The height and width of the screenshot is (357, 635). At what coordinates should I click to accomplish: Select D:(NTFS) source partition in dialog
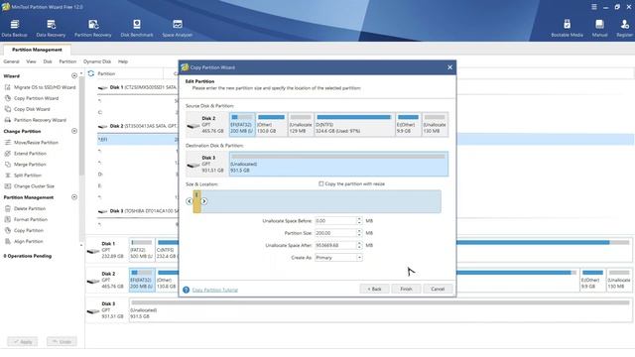pos(354,124)
